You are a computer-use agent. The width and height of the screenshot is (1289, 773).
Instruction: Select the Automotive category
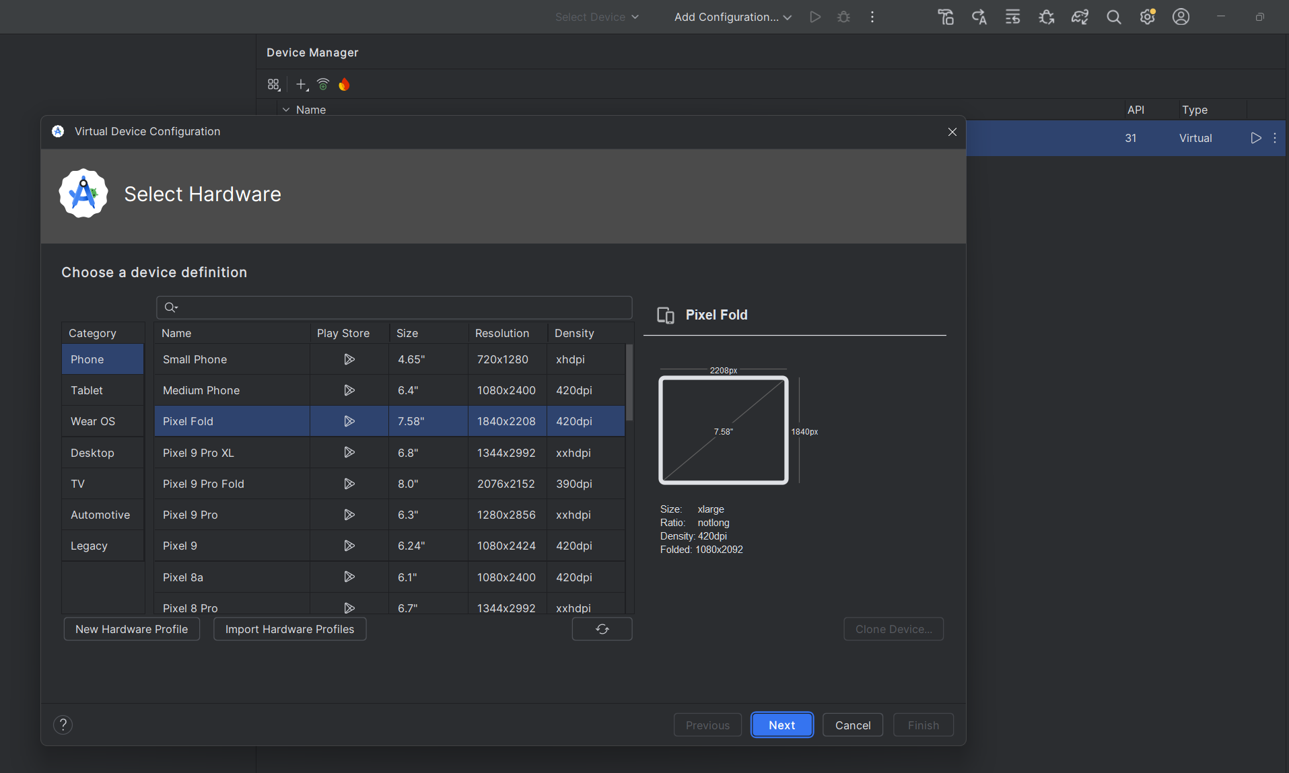click(x=102, y=515)
